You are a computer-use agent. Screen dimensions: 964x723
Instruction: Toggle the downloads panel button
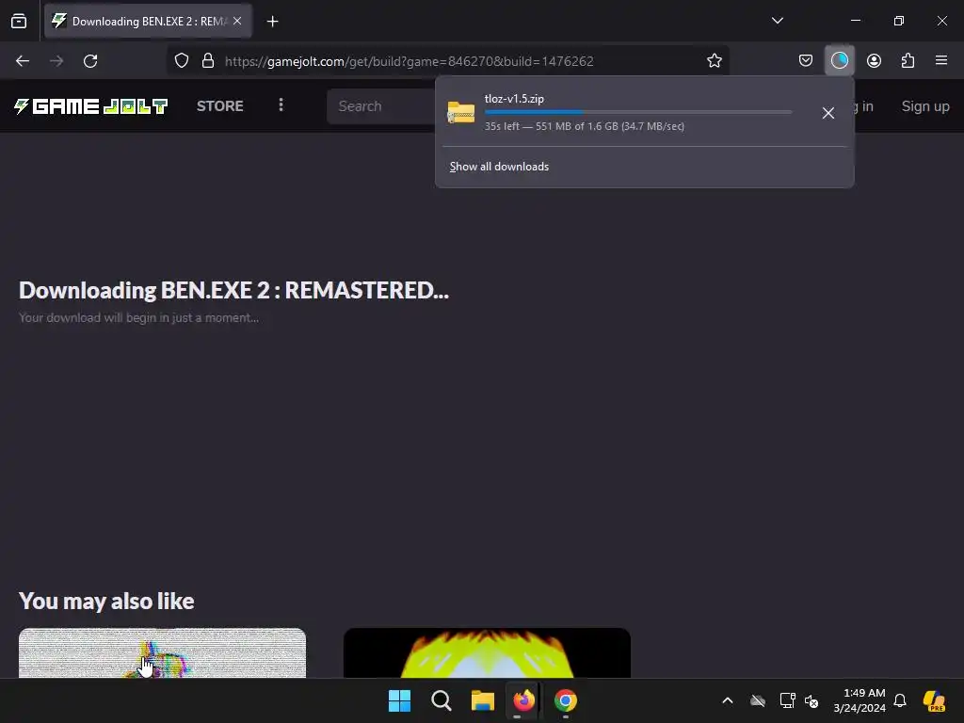(x=839, y=60)
